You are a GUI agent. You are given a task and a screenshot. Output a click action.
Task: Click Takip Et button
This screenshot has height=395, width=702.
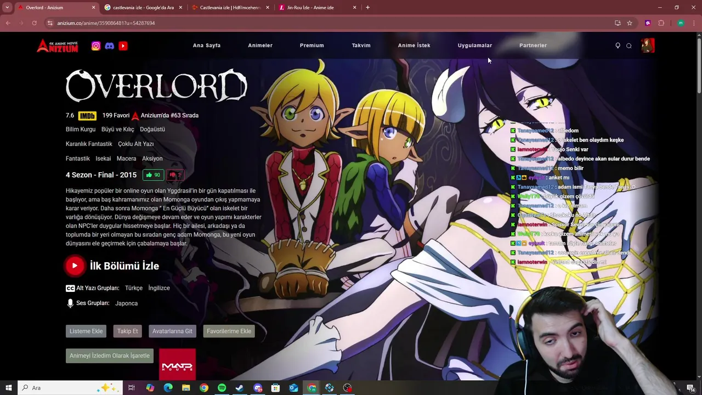click(x=127, y=331)
